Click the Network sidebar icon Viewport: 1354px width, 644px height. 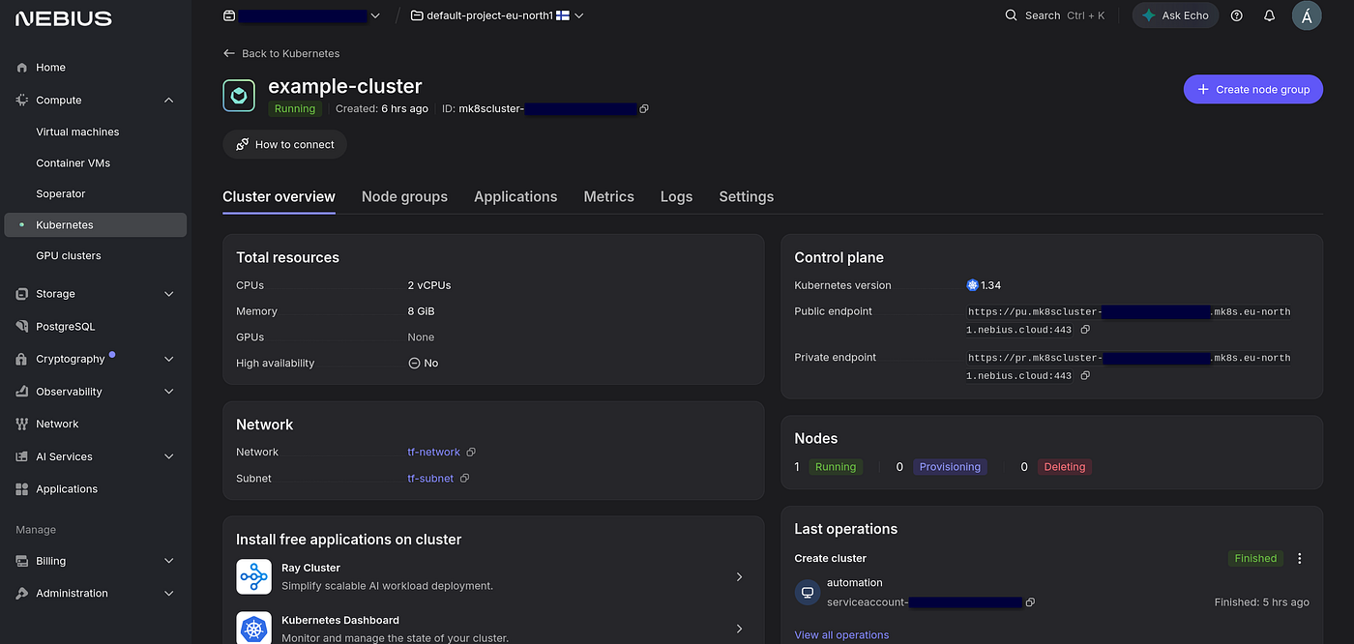point(22,424)
